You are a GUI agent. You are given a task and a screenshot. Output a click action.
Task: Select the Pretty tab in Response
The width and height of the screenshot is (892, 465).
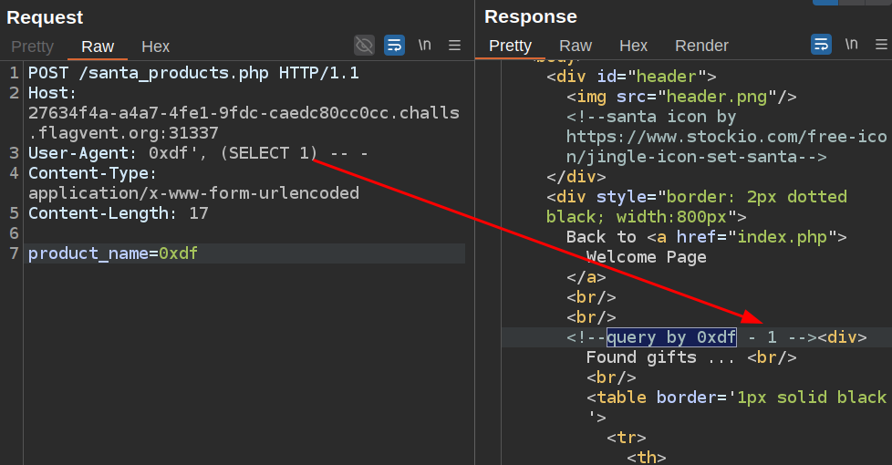click(x=510, y=46)
